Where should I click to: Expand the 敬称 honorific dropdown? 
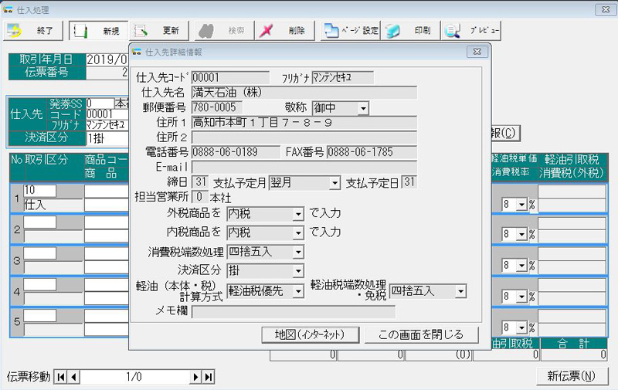tap(363, 109)
